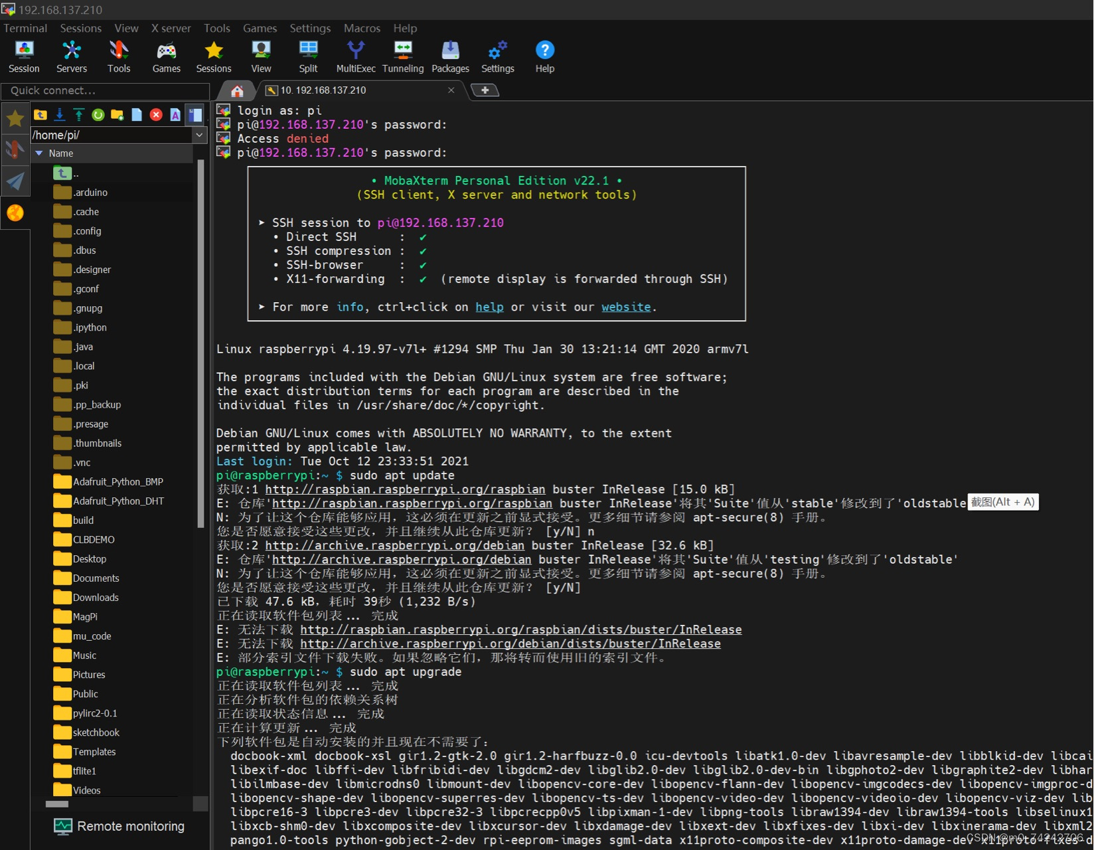Open the Settings menu in the menu bar
The image size is (1094, 850).
pyautogui.click(x=310, y=28)
